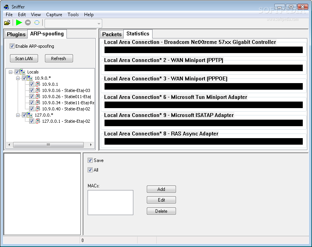This screenshot has width=312, height=247.
Task: Select tree row 10.9.0.16 - Statie-Etaj-03
Action: pos(66,90)
